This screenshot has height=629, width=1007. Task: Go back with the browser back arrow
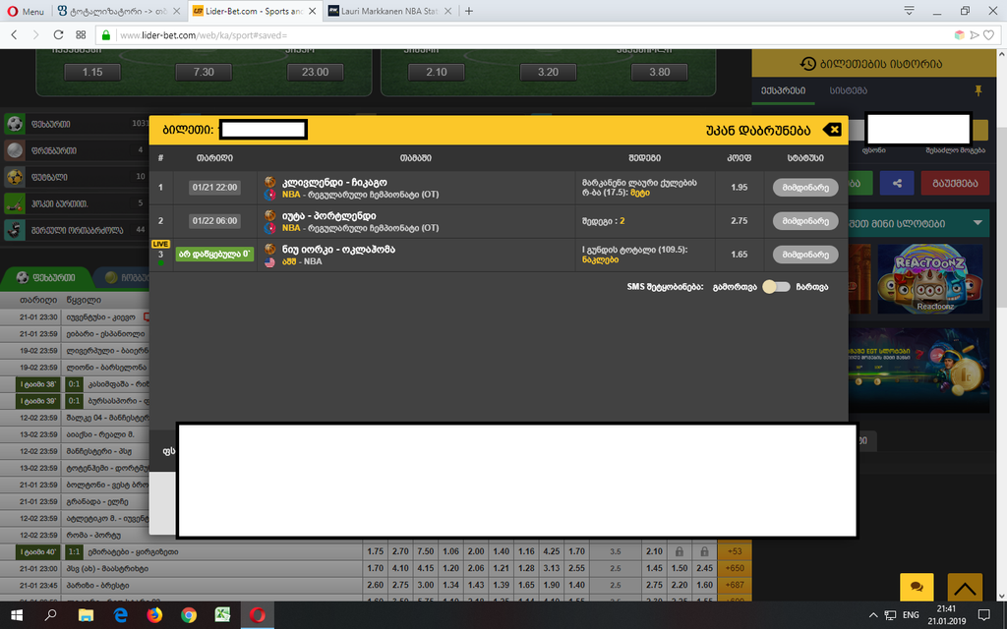[14, 35]
